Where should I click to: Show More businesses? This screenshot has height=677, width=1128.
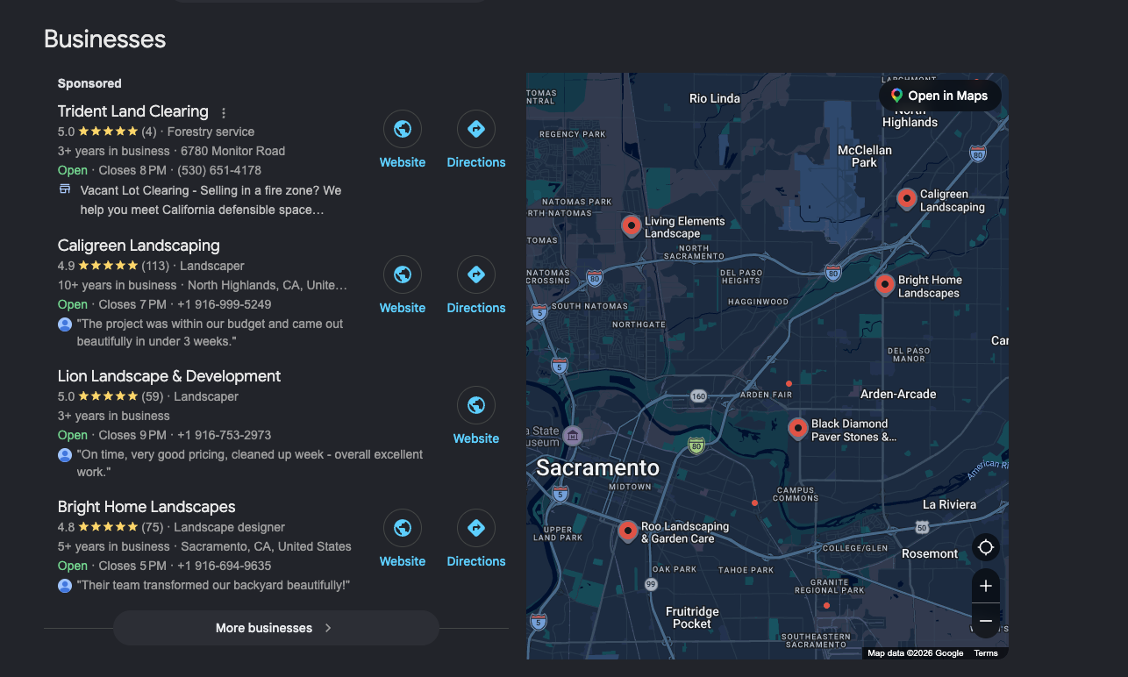(x=275, y=628)
